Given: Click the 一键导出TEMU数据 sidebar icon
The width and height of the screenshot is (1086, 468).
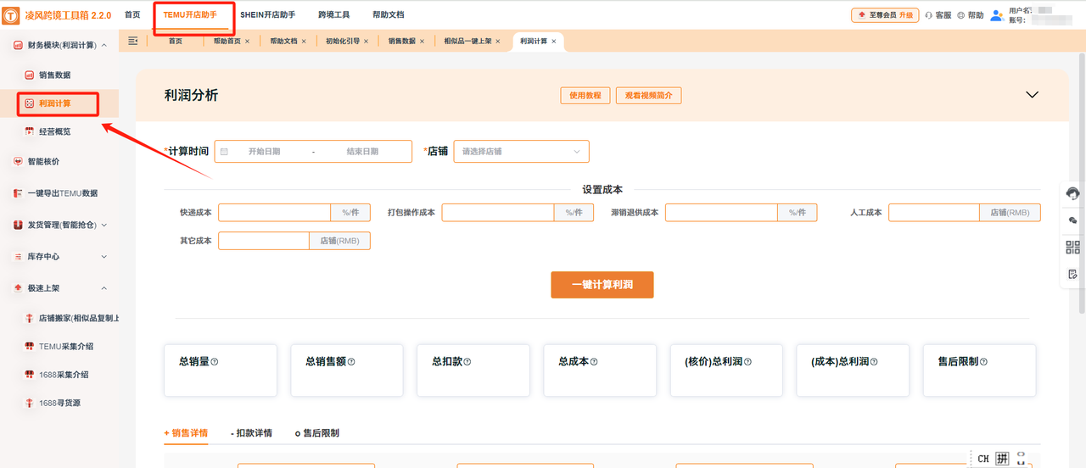Looking at the screenshot, I should (18, 193).
